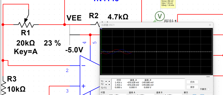Shift cursor T2 right with arrow
The width and height of the screenshot is (223, 95).
tap(109, 84)
